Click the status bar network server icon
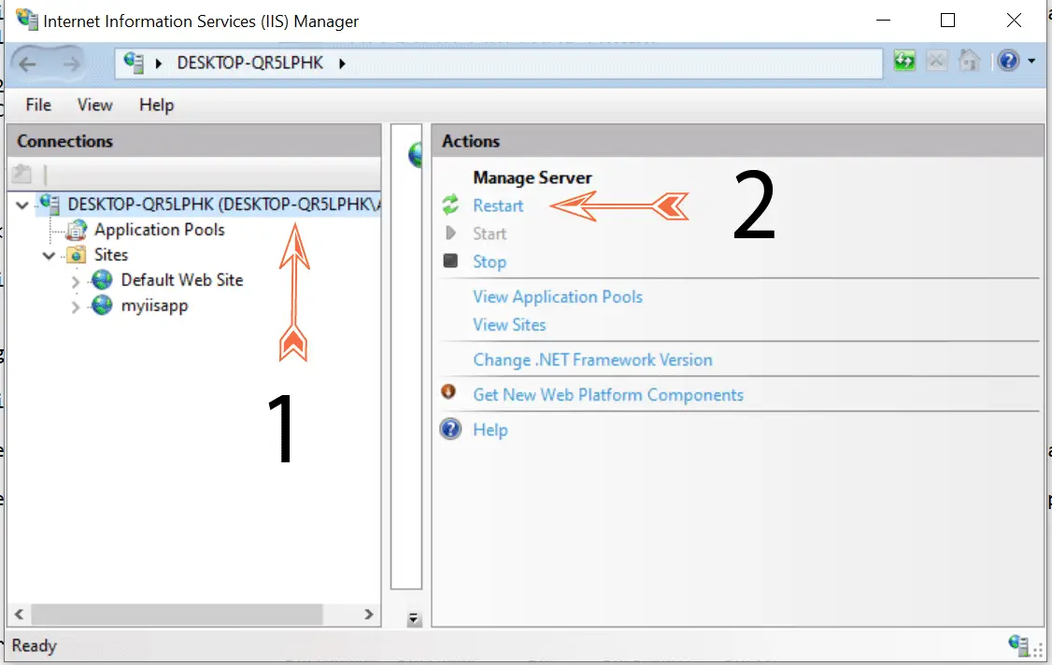 point(1019,644)
